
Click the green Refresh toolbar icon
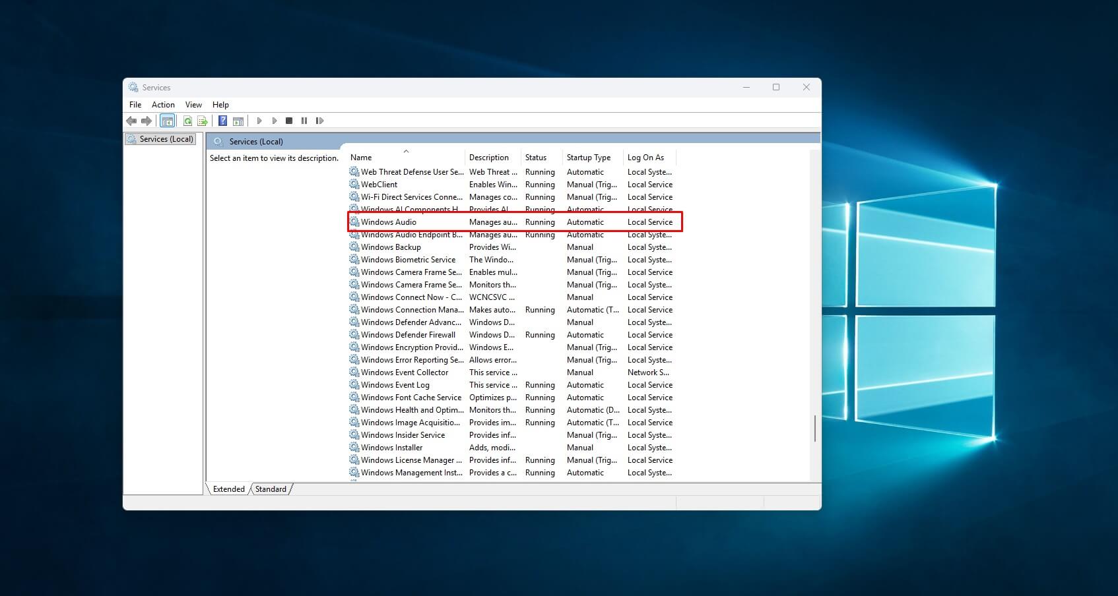click(x=187, y=121)
